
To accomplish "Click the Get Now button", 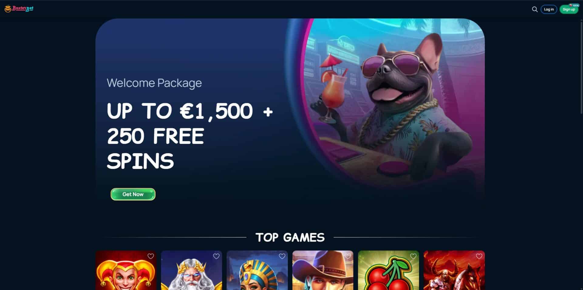I will (x=133, y=194).
